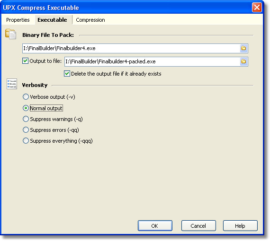Close the UPX Compress Executable dialog
Image resolution: width=270 pixels, height=241 pixels.
(257, 8)
